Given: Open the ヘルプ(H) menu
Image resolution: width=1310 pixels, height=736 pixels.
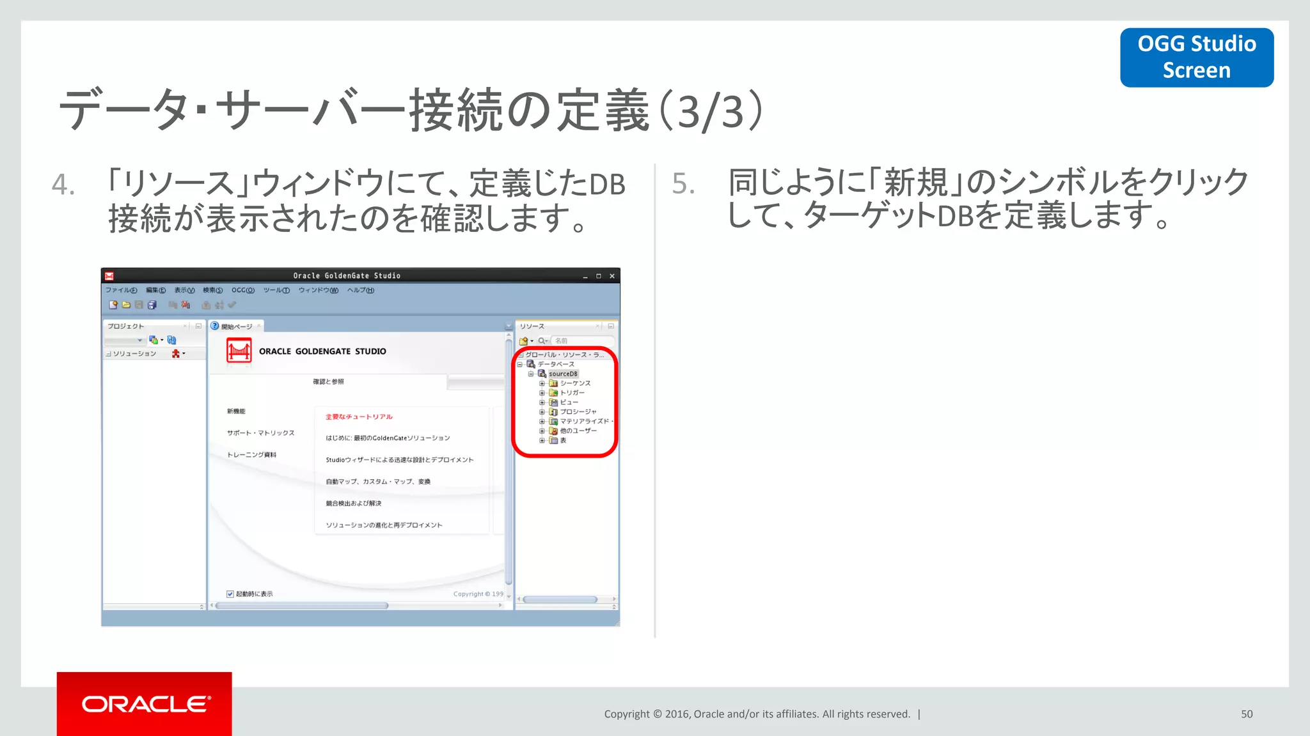Looking at the screenshot, I should pyautogui.click(x=361, y=290).
